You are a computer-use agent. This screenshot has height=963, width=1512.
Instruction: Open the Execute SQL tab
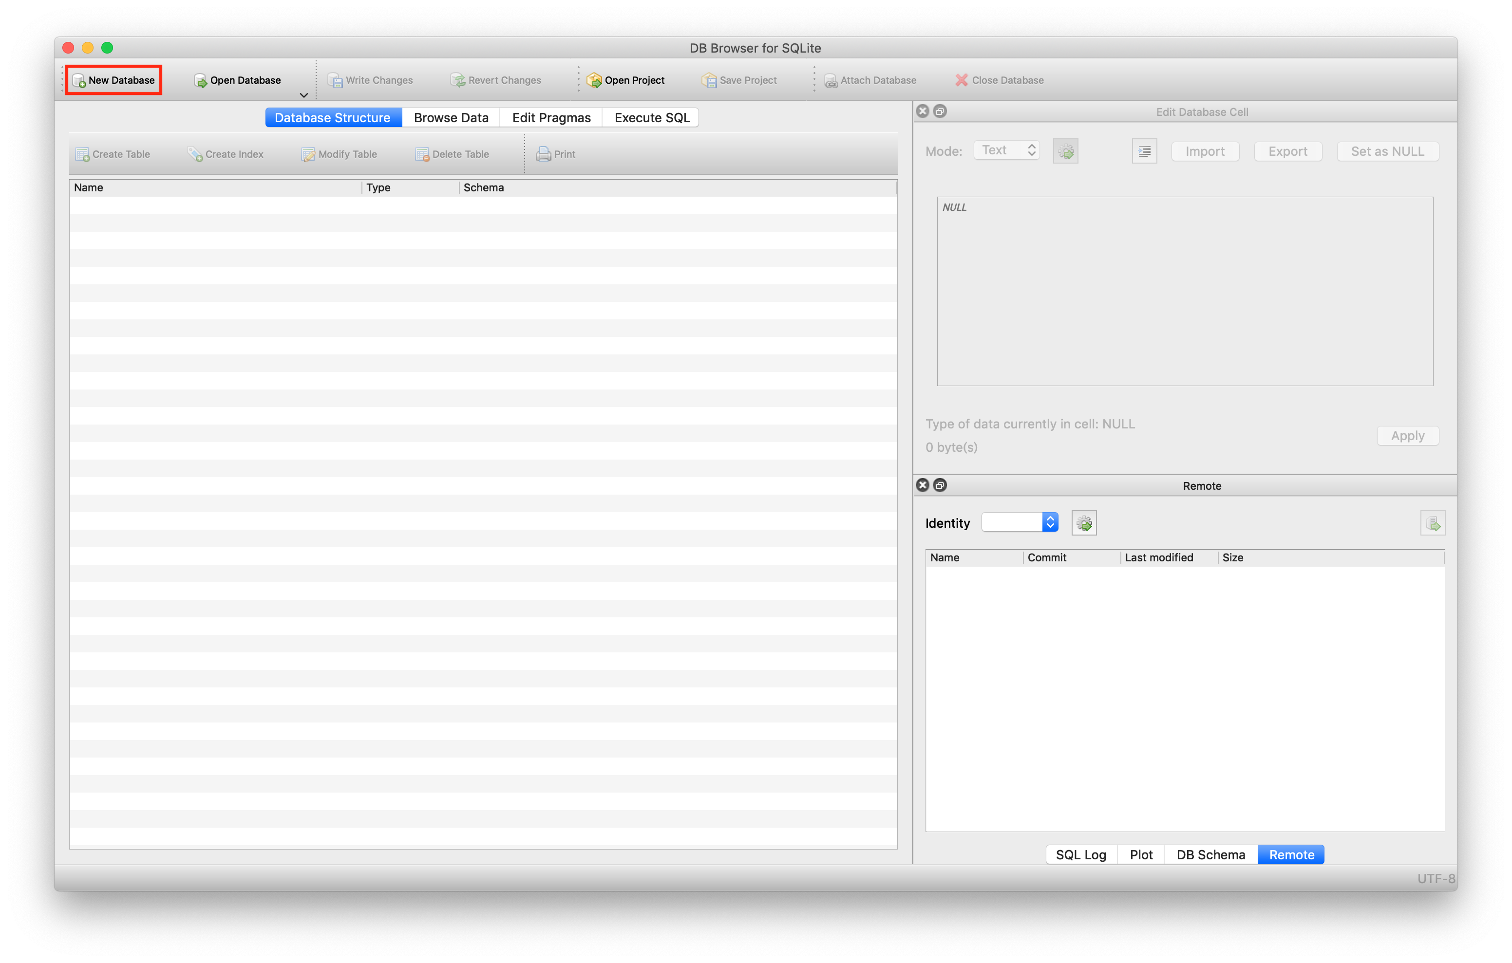point(651,117)
